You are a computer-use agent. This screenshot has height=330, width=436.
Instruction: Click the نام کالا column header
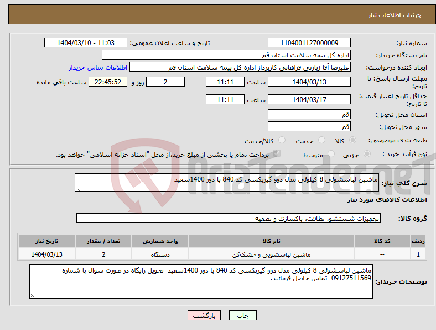point(271,241)
